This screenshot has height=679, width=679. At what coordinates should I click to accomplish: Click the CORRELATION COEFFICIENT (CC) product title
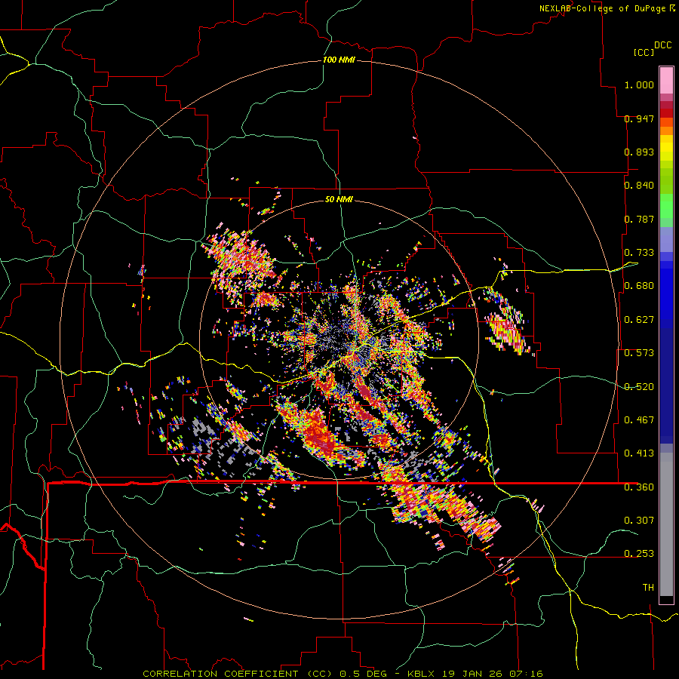coord(236,674)
